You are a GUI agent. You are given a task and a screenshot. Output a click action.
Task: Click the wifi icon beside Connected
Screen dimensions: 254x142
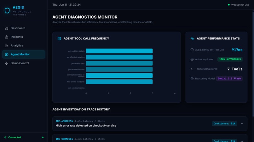5,137
